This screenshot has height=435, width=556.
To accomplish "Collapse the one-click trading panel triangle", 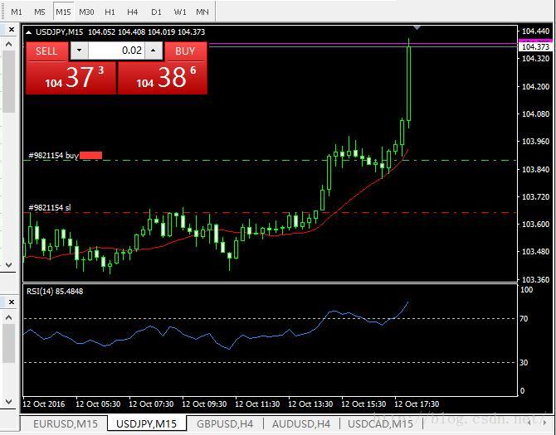I will point(29,31).
